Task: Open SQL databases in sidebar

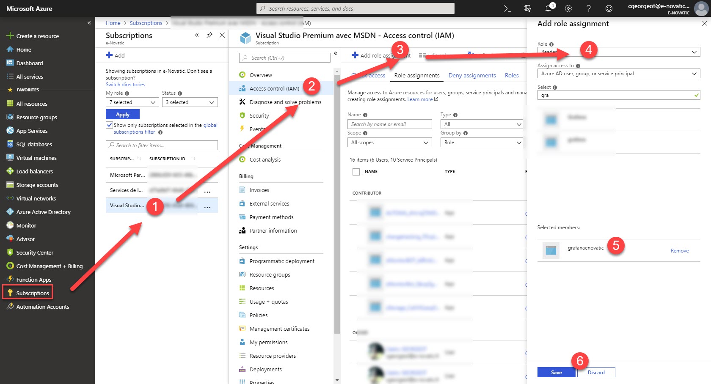Action: 34,144
